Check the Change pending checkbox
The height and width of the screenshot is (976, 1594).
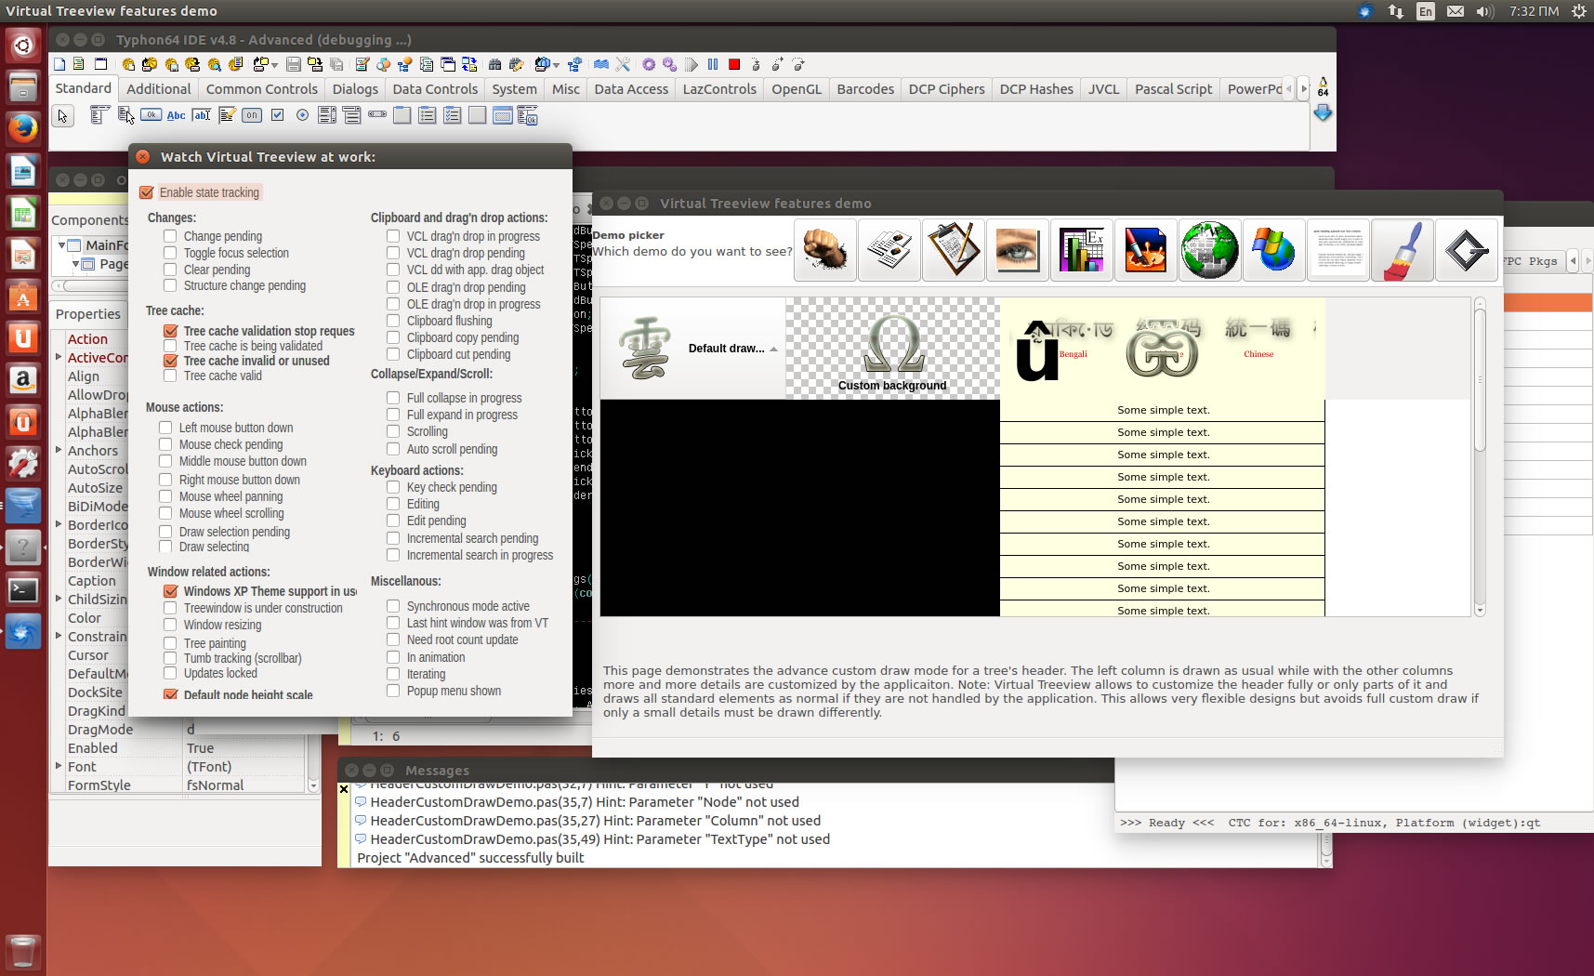point(170,236)
